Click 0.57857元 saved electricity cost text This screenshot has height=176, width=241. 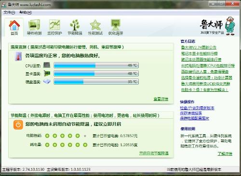129,136
